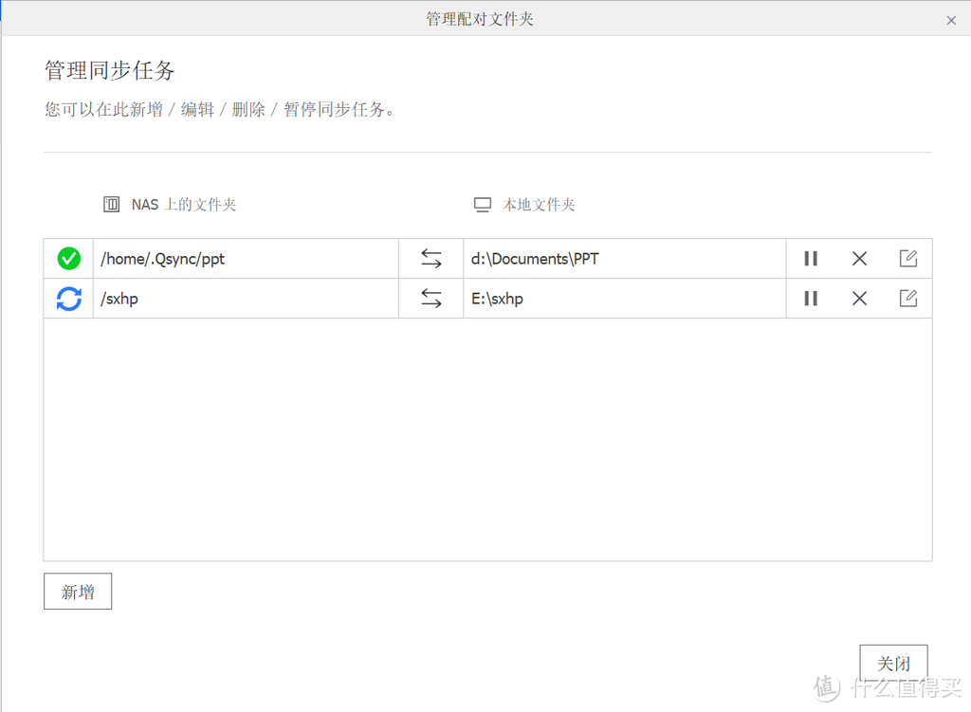The height and width of the screenshot is (712, 971).
Task: Select local path d:\Documents\PPT
Action: click(x=624, y=259)
